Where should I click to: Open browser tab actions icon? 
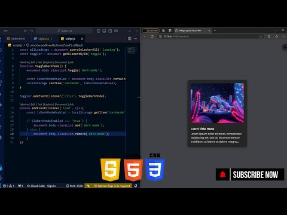pos(170,30)
